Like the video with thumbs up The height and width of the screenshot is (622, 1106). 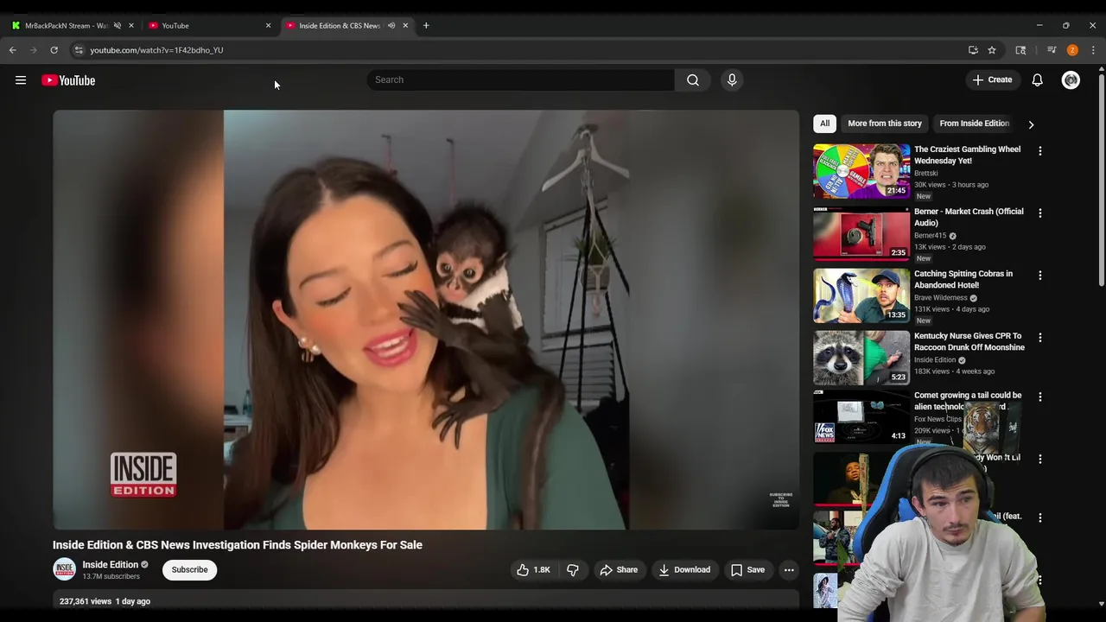(x=533, y=570)
